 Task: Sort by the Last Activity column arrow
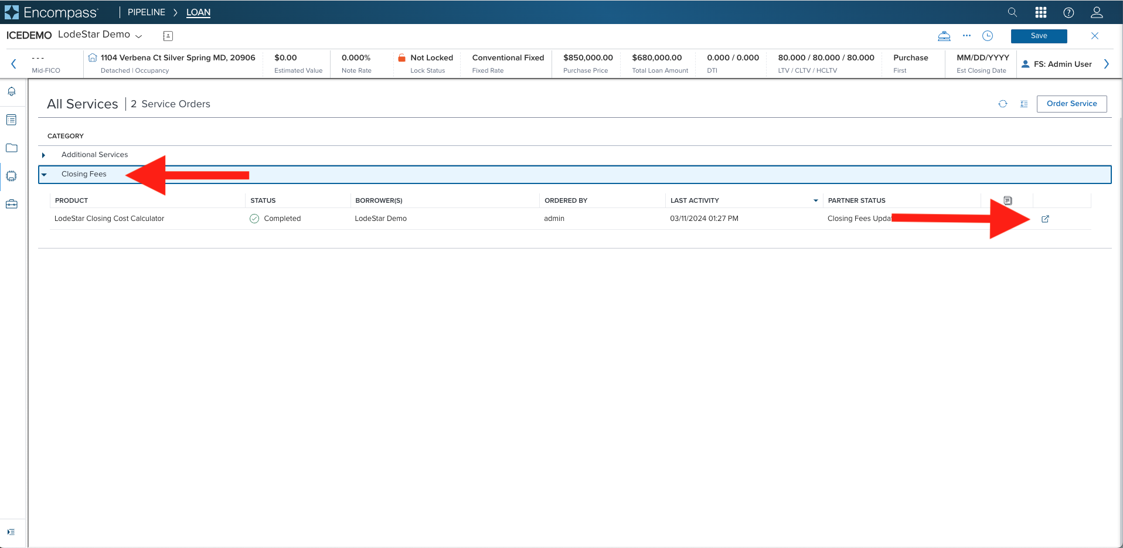tap(815, 200)
